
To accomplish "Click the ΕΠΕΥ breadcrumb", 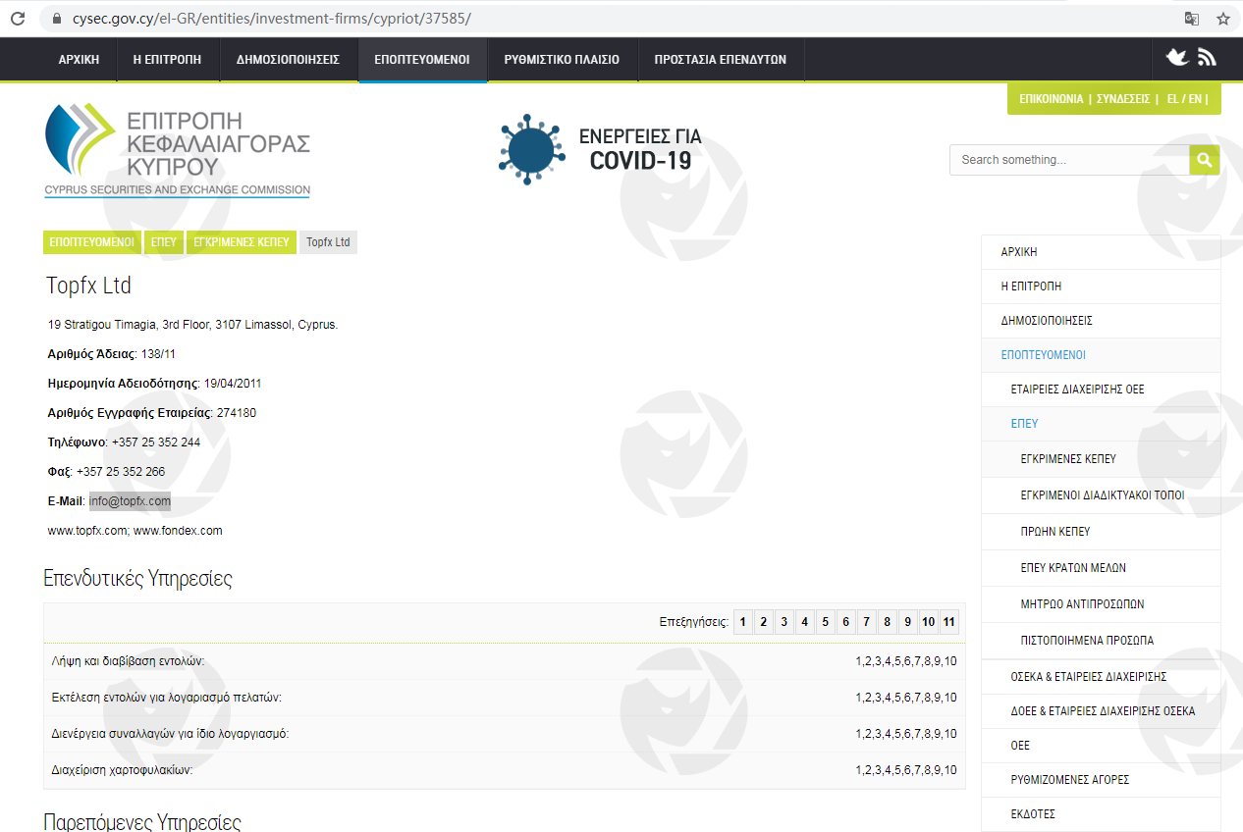I will (x=164, y=241).
